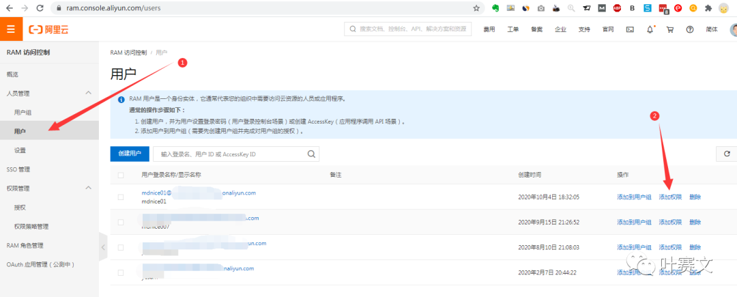The width and height of the screenshot is (737, 297).
Task: Open the AdBlock Plus extension icon
Action: tap(617, 8)
